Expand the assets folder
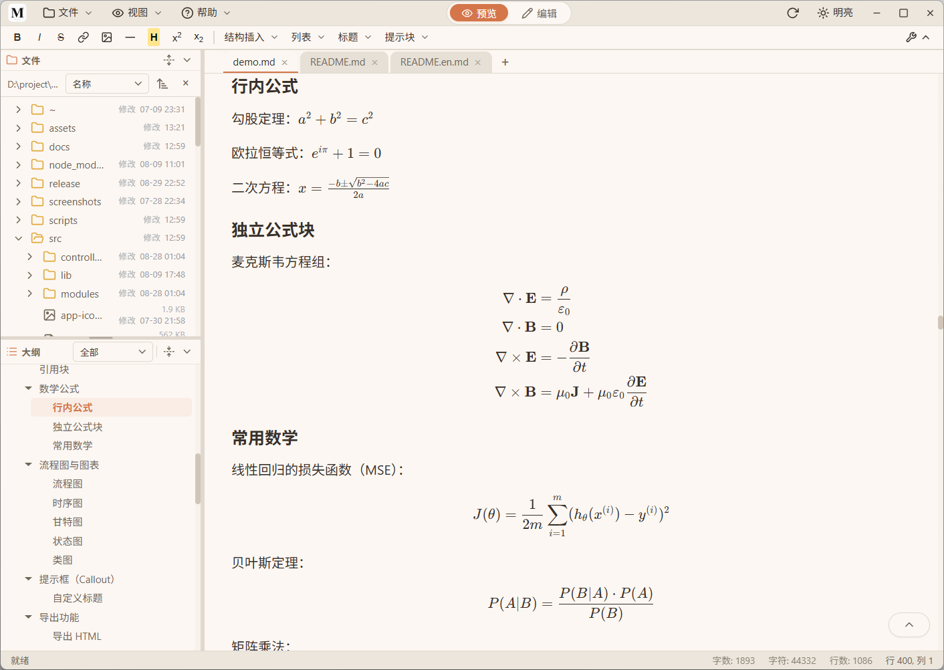Image resolution: width=944 pixels, height=670 pixels. pyautogui.click(x=19, y=128)
